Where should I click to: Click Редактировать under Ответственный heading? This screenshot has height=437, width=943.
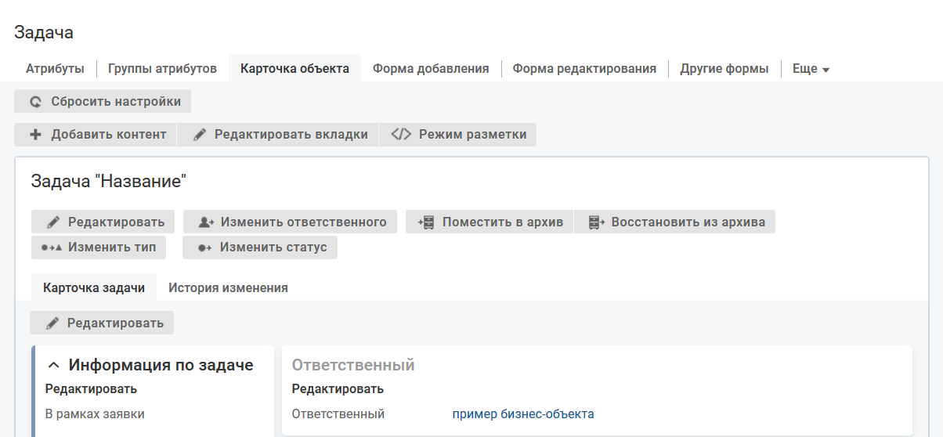(338, 389)
